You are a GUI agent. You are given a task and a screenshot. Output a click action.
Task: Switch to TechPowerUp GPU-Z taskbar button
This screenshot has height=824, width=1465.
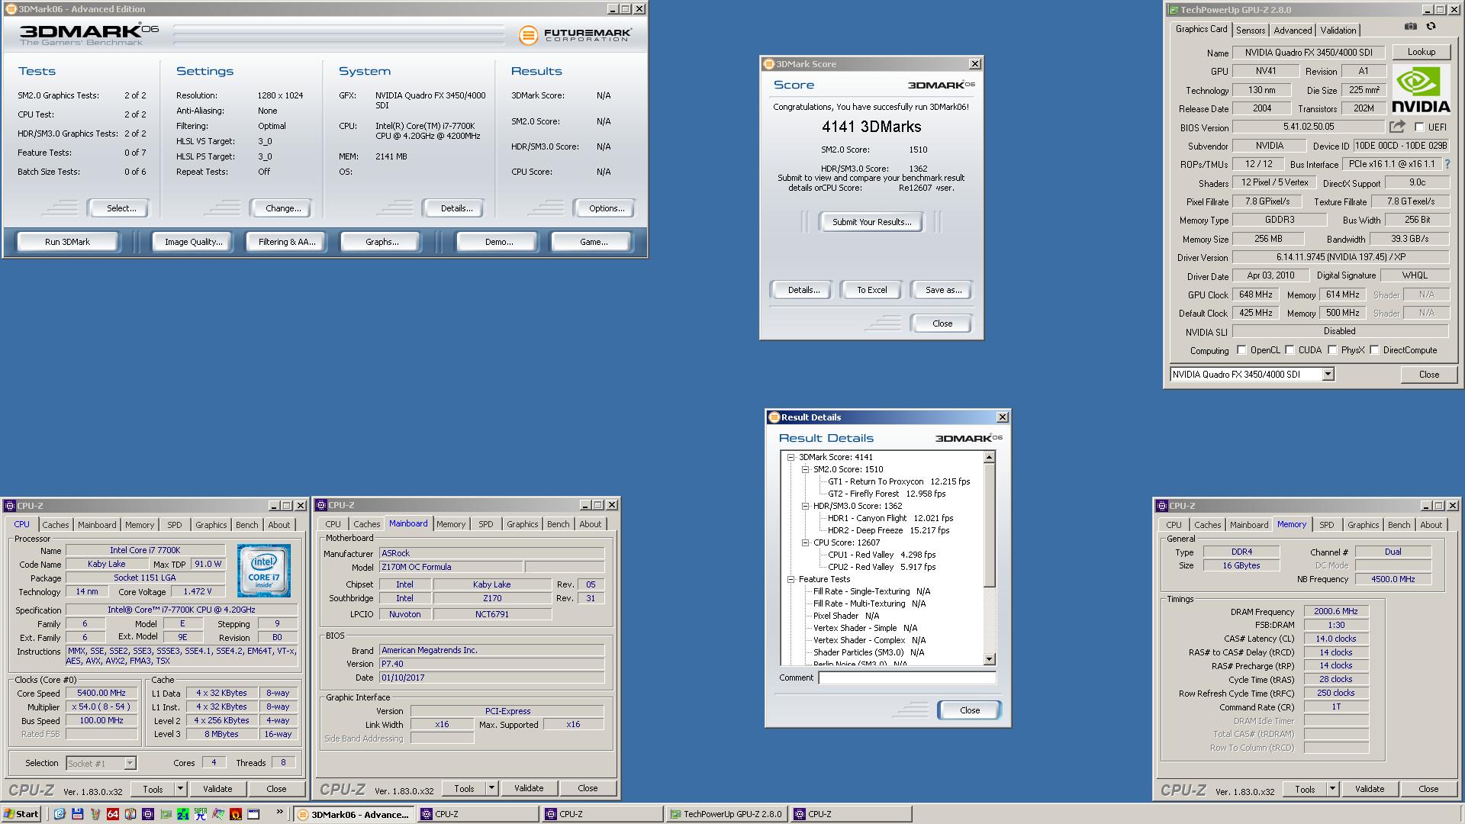click(726, 814)
